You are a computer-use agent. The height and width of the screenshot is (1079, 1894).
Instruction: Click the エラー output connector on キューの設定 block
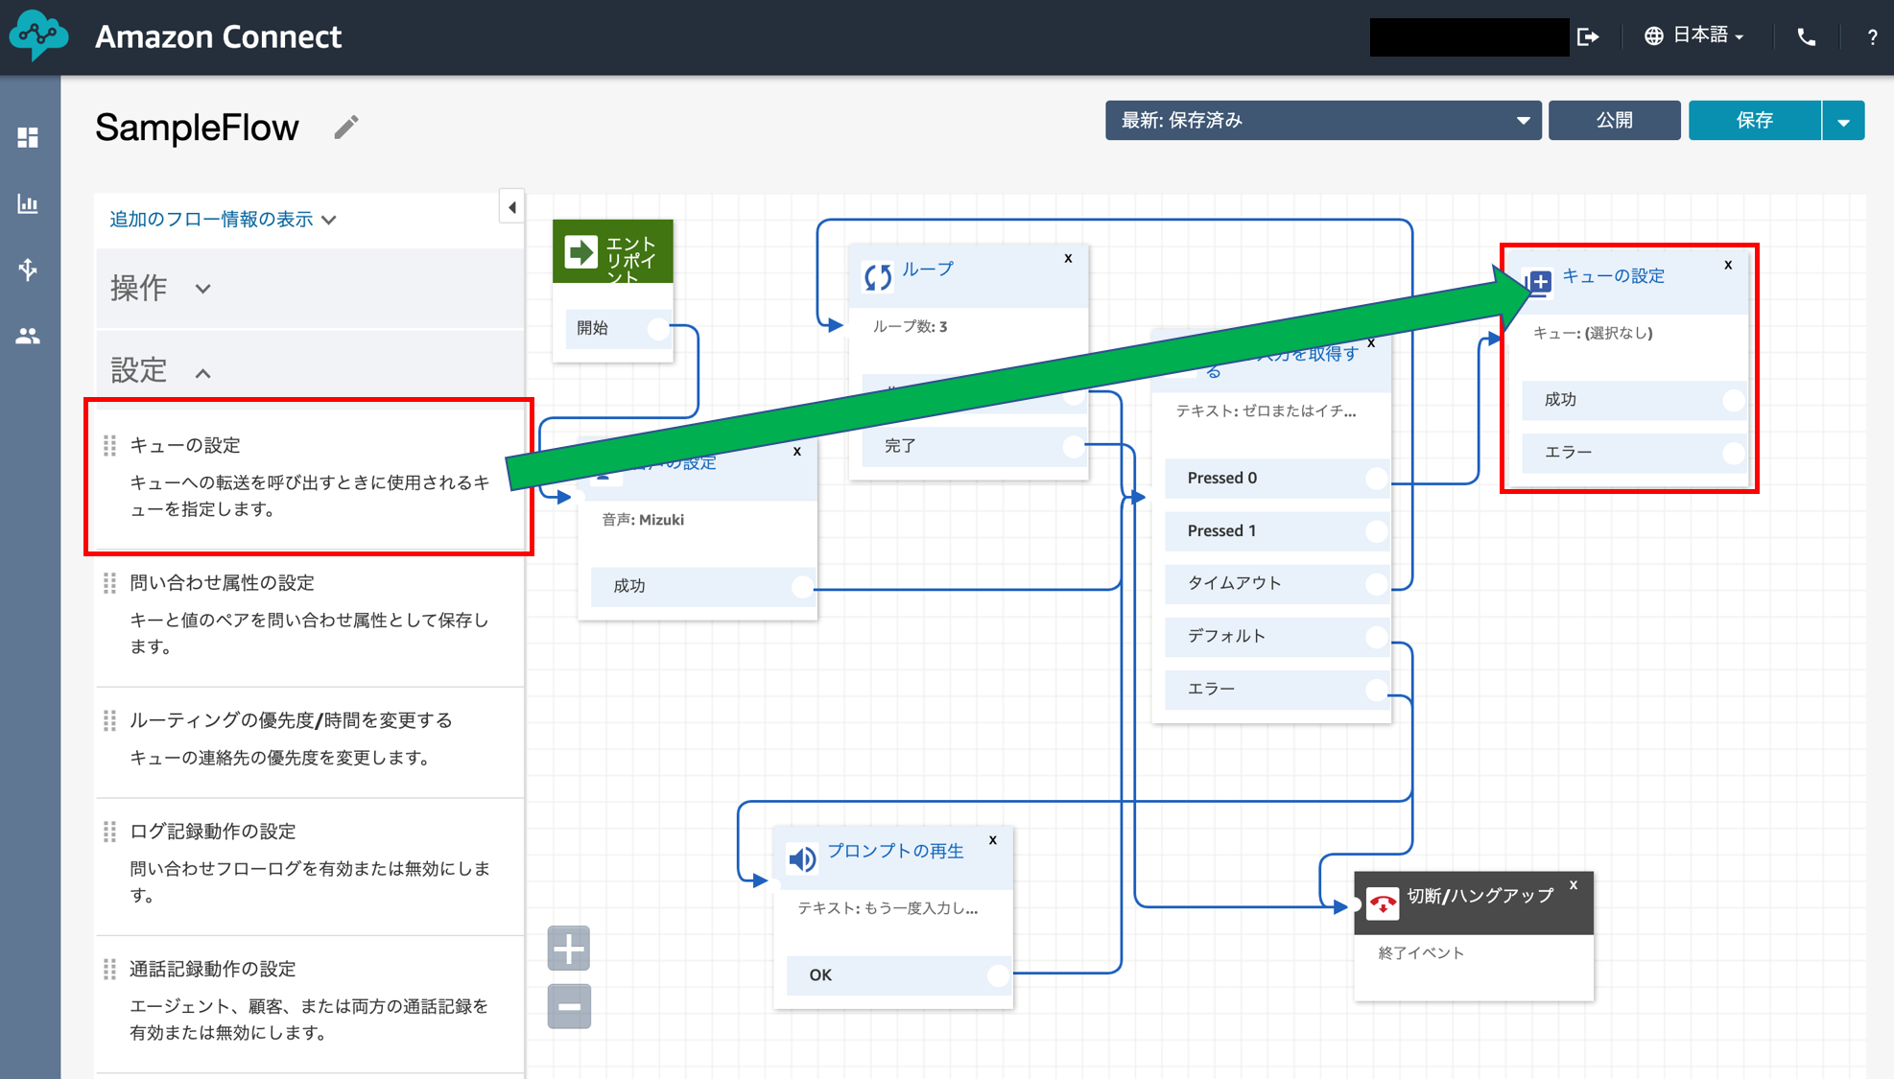pyautogui.click(x=1733, y=453)
